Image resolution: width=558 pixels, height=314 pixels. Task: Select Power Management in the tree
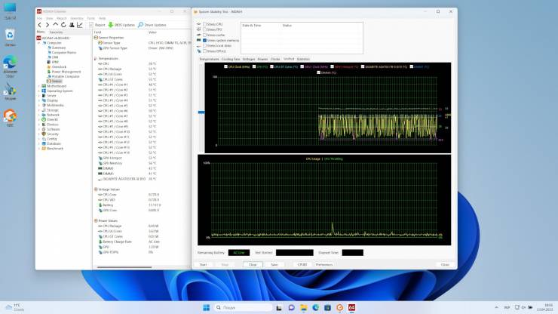pyautogui.click(x=66, y=72)
